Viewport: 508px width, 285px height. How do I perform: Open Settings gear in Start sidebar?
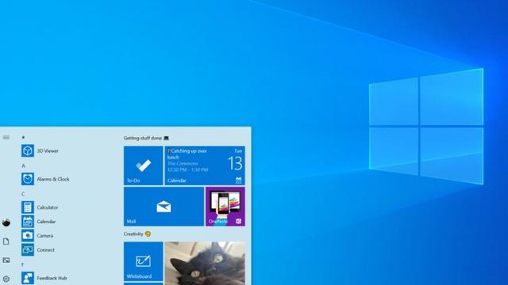click(6, 279)
